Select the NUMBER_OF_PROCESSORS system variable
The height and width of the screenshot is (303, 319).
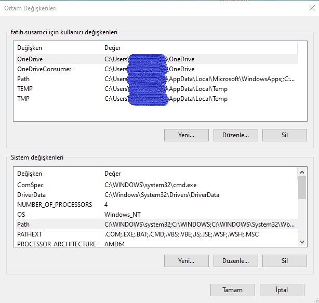pos(55,205)
